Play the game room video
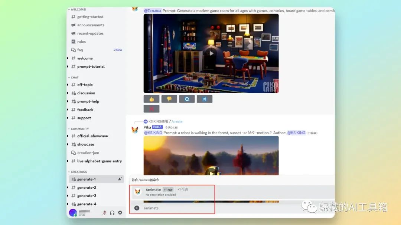The image size is (401, 225). (211, 54)
